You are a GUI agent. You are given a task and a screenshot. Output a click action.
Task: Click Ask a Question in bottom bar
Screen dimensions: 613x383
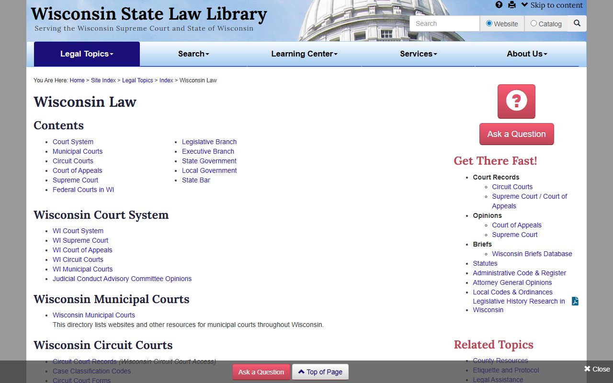[x=261, y=372]
